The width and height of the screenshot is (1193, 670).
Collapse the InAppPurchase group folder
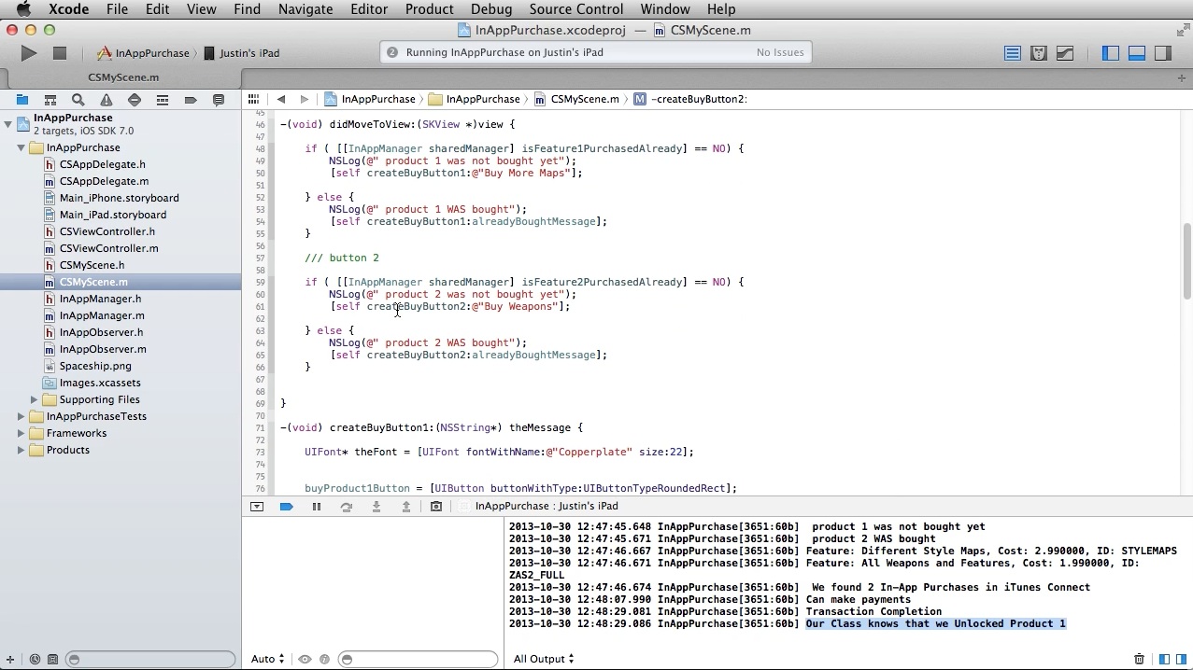pos(21,147)
